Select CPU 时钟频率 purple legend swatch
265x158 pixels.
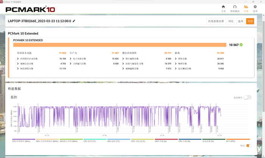(x=23, y=139)
